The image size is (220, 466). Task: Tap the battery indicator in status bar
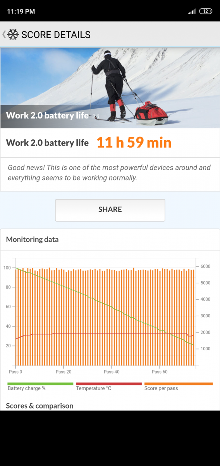(x=206, y=11)
